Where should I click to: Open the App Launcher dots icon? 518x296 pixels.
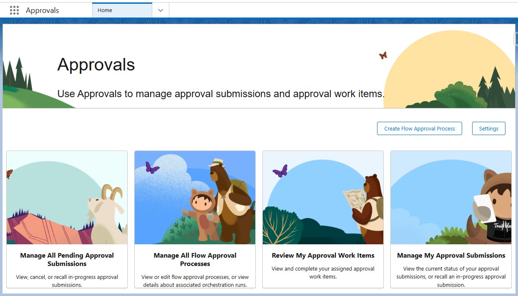pyautogui.click(x=14, y=10)
